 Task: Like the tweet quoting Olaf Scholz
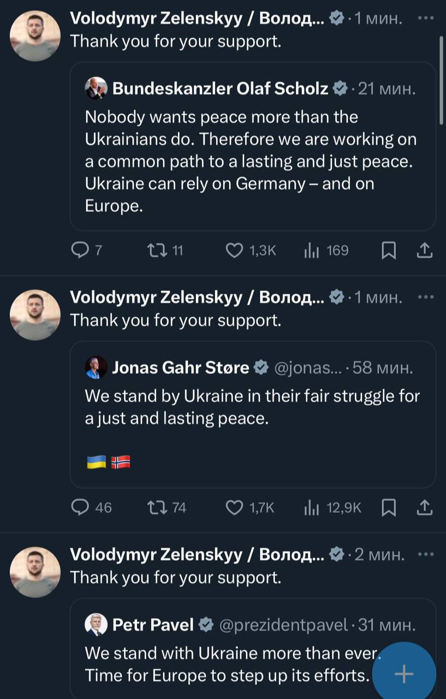point(234,251)
